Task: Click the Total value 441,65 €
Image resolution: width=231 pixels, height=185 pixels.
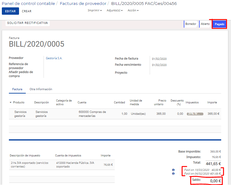Action: click(x=213, y=164)
